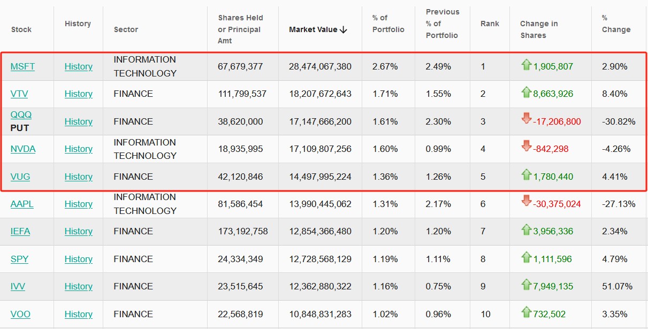View History for VOO
The height and width of the screenshot is (329, 648).
tap(79, 314)
